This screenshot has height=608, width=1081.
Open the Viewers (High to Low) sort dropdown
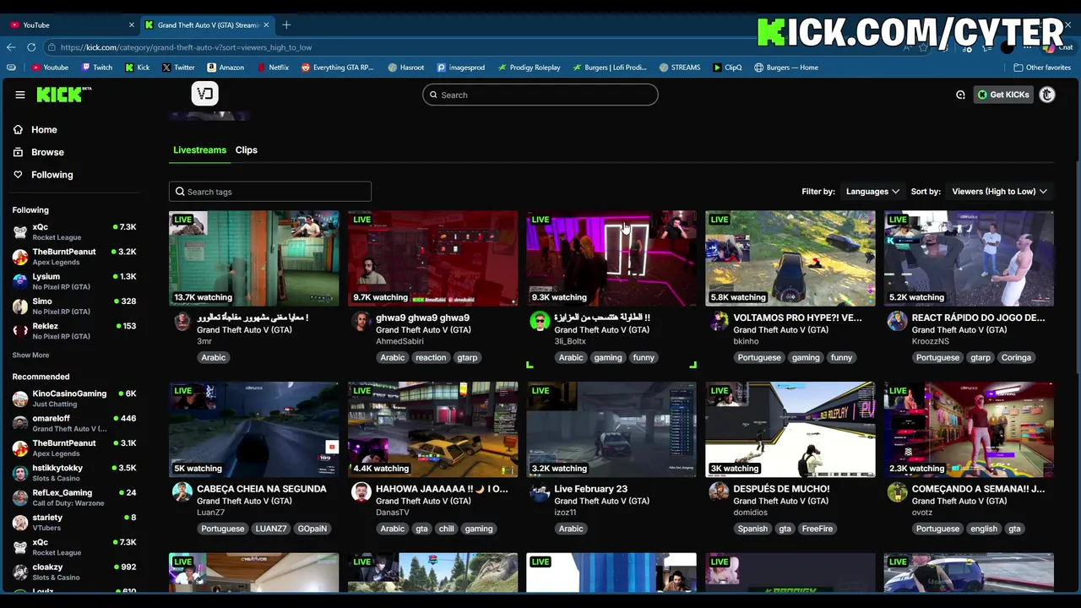999,192
